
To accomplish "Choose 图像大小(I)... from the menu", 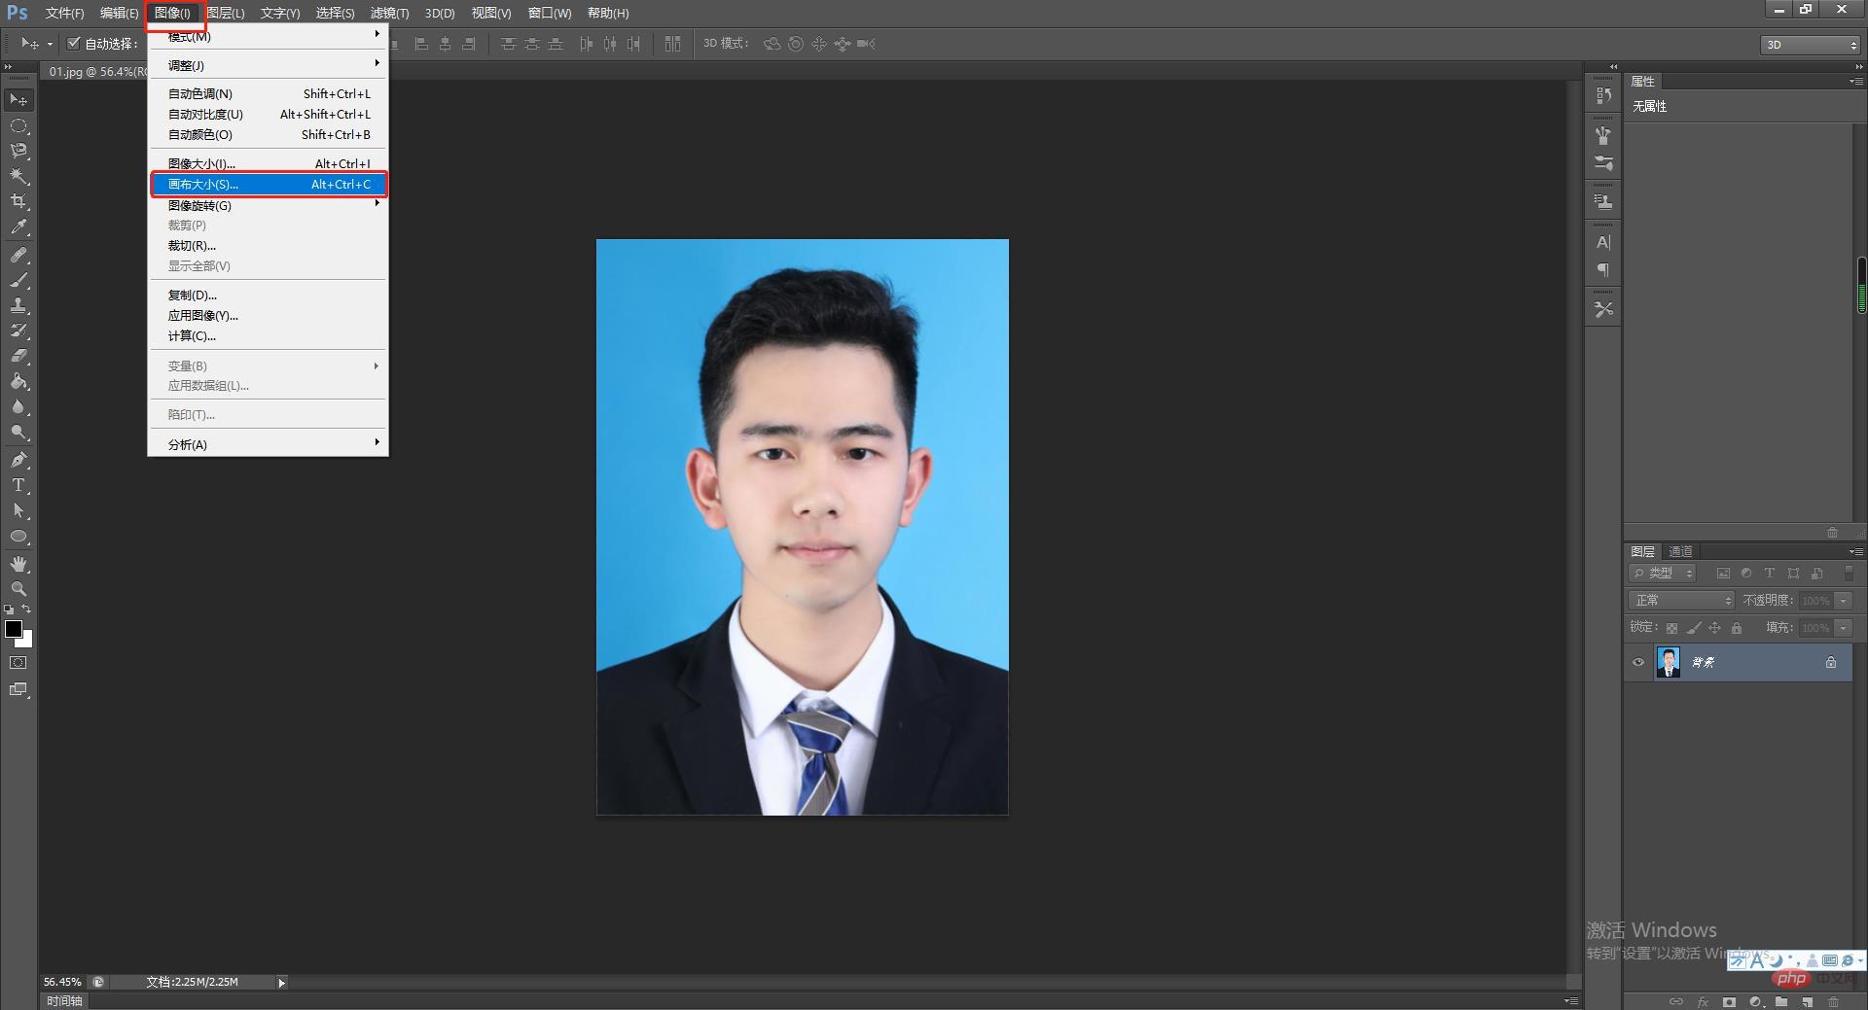I will (x=269, y=163).
